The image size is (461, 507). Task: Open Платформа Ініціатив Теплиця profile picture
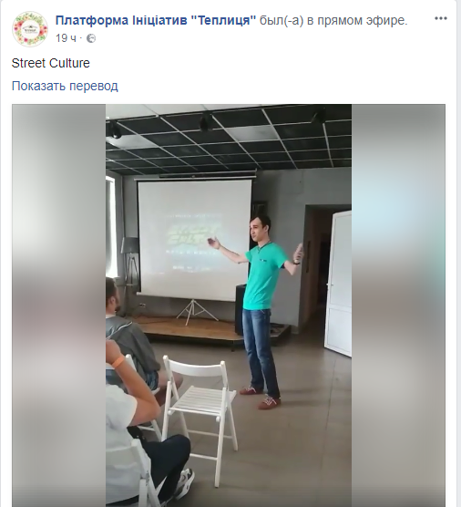click(30, 29)
